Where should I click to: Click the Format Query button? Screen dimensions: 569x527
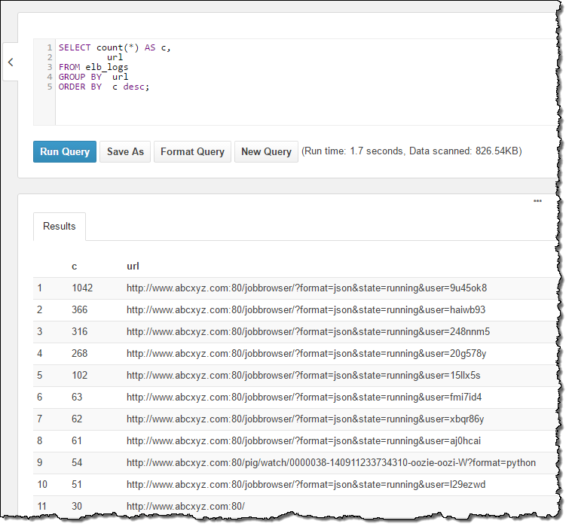pyautogui.click(x=192, y=151)
